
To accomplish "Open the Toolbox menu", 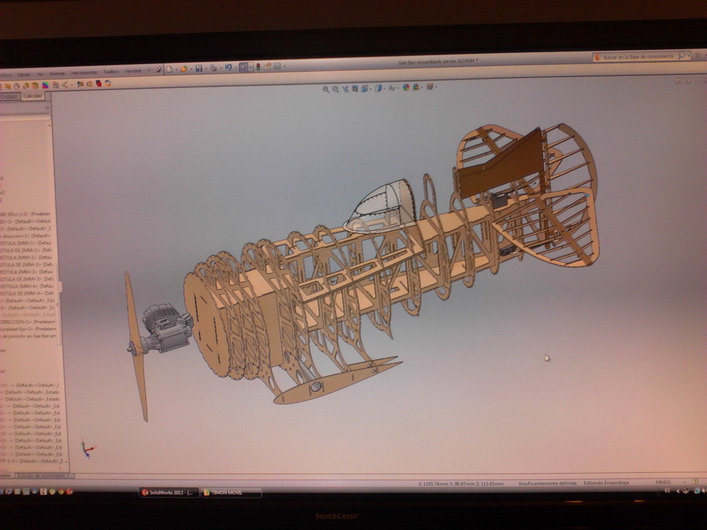I will click(111, 72).
